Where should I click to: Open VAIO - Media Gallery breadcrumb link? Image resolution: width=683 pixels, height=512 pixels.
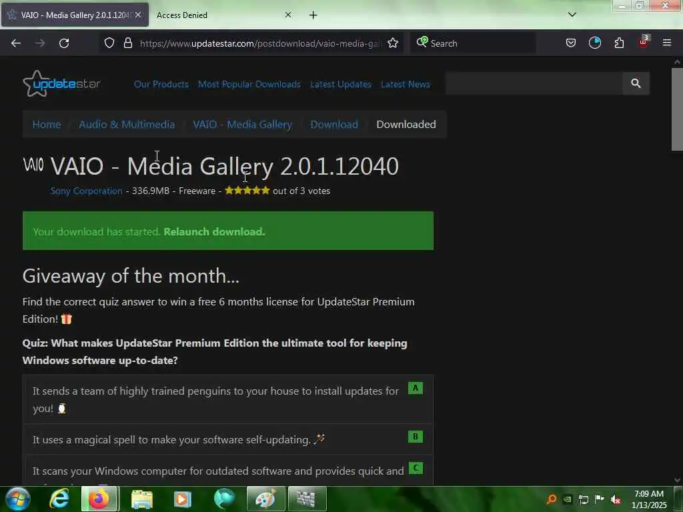pos(243,125)
